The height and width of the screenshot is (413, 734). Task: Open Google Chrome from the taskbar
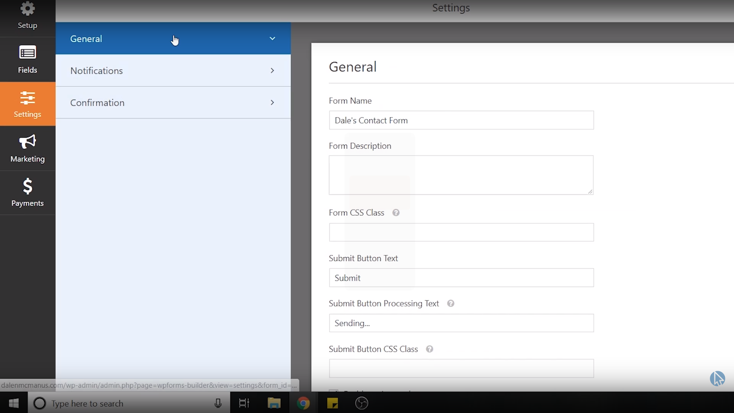click(x=303, y=403)
